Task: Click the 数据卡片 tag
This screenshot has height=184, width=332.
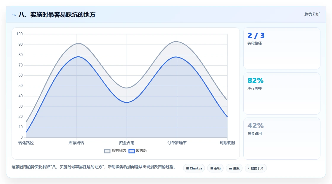Action: click(256, 168)
